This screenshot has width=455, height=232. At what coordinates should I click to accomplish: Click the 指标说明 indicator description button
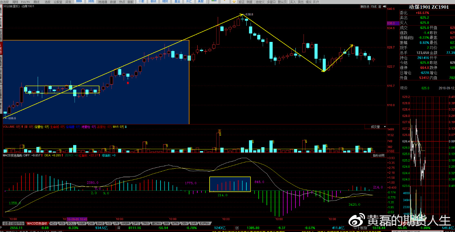point(379,156)
